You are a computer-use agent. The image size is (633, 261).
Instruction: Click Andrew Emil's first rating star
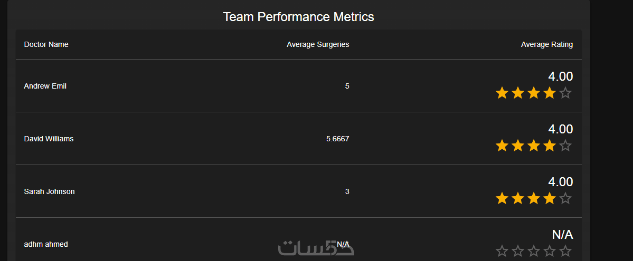click(x=502, y=93)
